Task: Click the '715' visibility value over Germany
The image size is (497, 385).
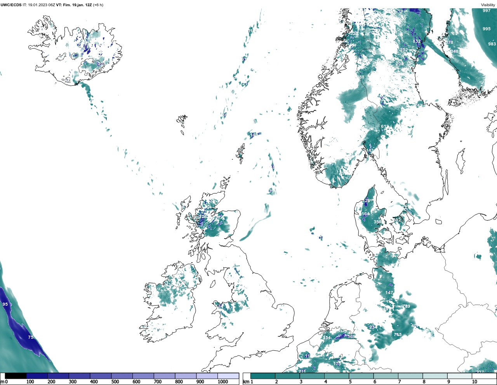Action: 398,334
